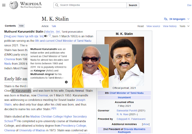The height and width of the screenshot is (134, 192).
Task: Open citation reference [6]
Action: pos(15,120)
